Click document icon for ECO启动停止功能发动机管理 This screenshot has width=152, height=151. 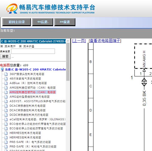pos(6,124)
